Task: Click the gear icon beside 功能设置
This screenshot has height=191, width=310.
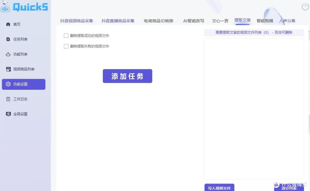Action: [8, 84]
